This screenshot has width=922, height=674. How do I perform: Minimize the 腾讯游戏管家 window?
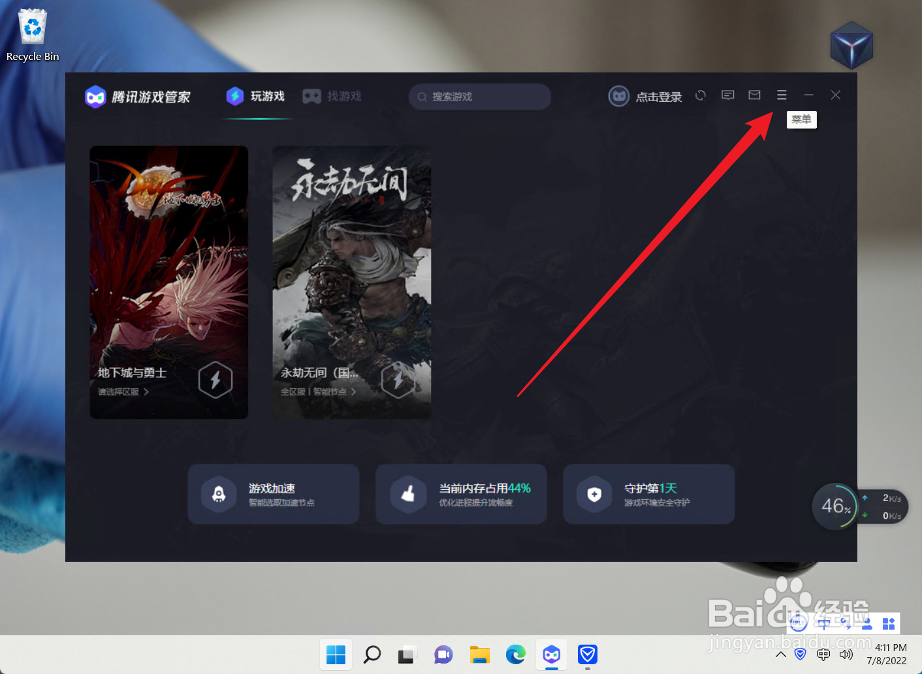tap(808, 95)
